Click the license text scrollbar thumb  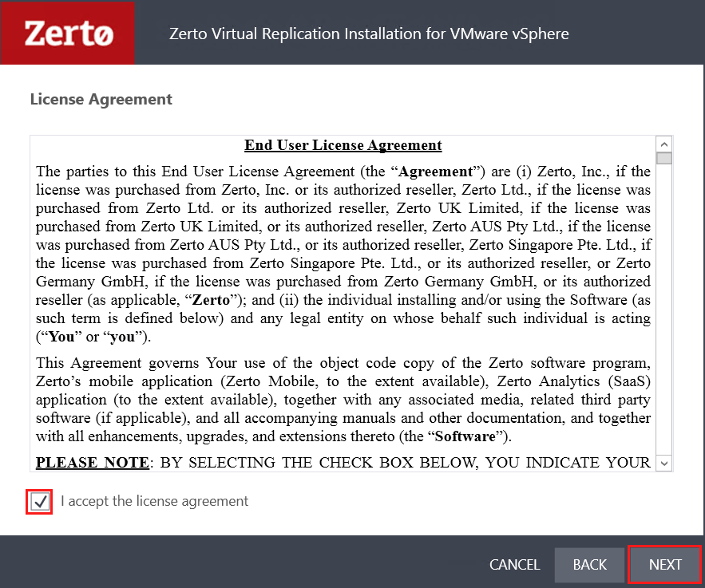tap(664, 159)
